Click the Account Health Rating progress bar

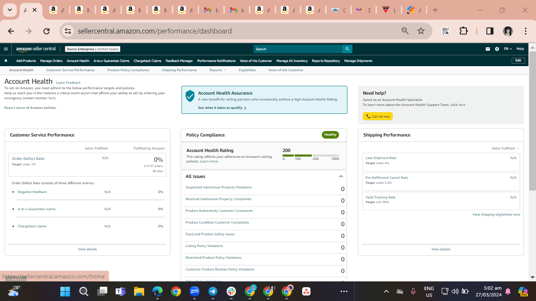click(x=311, y=155)
